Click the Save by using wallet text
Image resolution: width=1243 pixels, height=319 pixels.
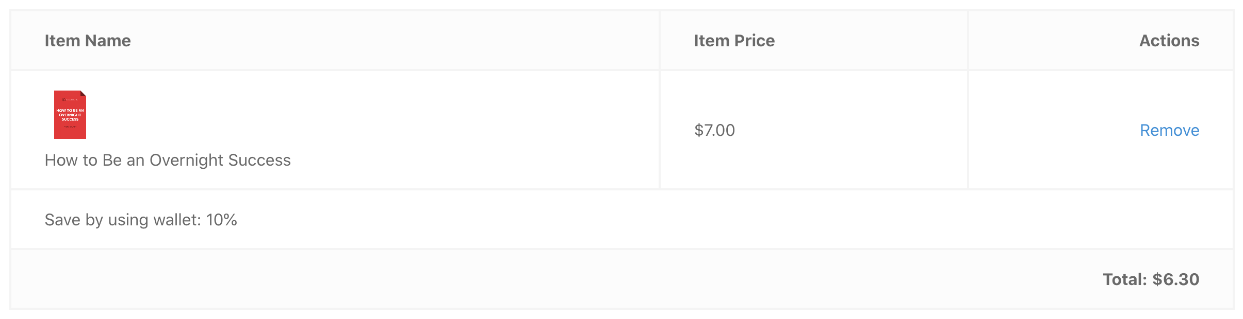point(123,220)
